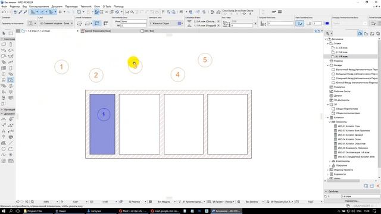This screenshot has height=214, width=381.
Task: Click the blue stamp pen color swatch
Action: tap(327, 24)
